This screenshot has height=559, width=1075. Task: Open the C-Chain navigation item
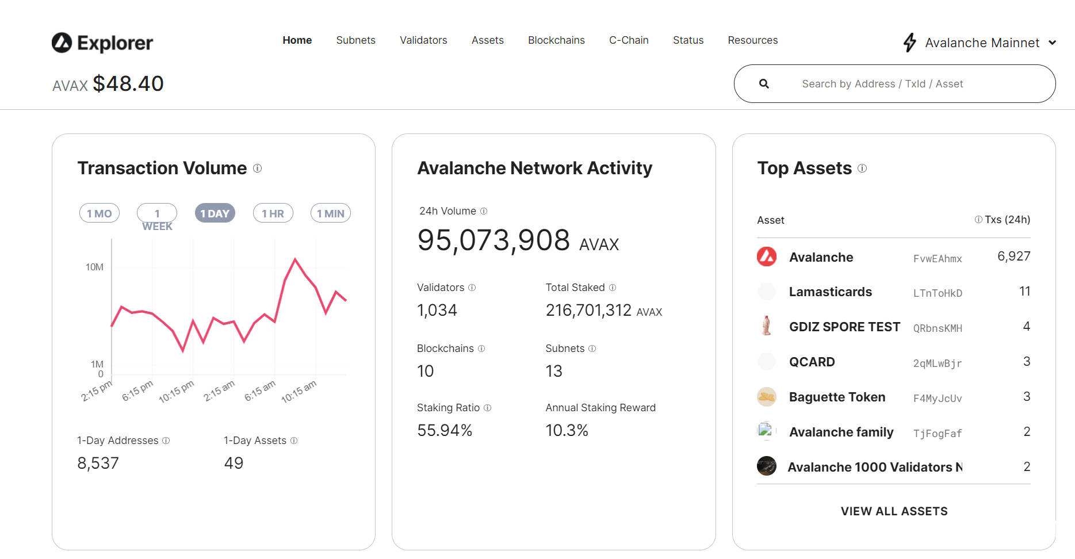[629, 40]
